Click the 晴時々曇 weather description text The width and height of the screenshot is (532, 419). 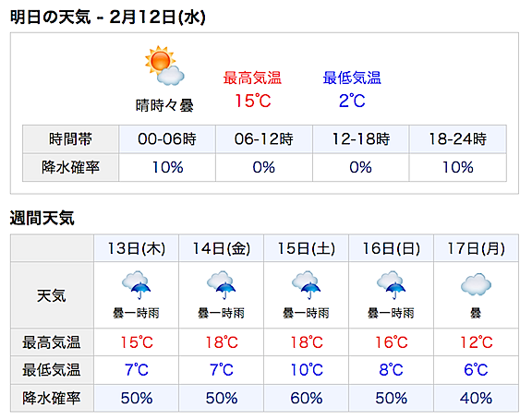point(164,105)
